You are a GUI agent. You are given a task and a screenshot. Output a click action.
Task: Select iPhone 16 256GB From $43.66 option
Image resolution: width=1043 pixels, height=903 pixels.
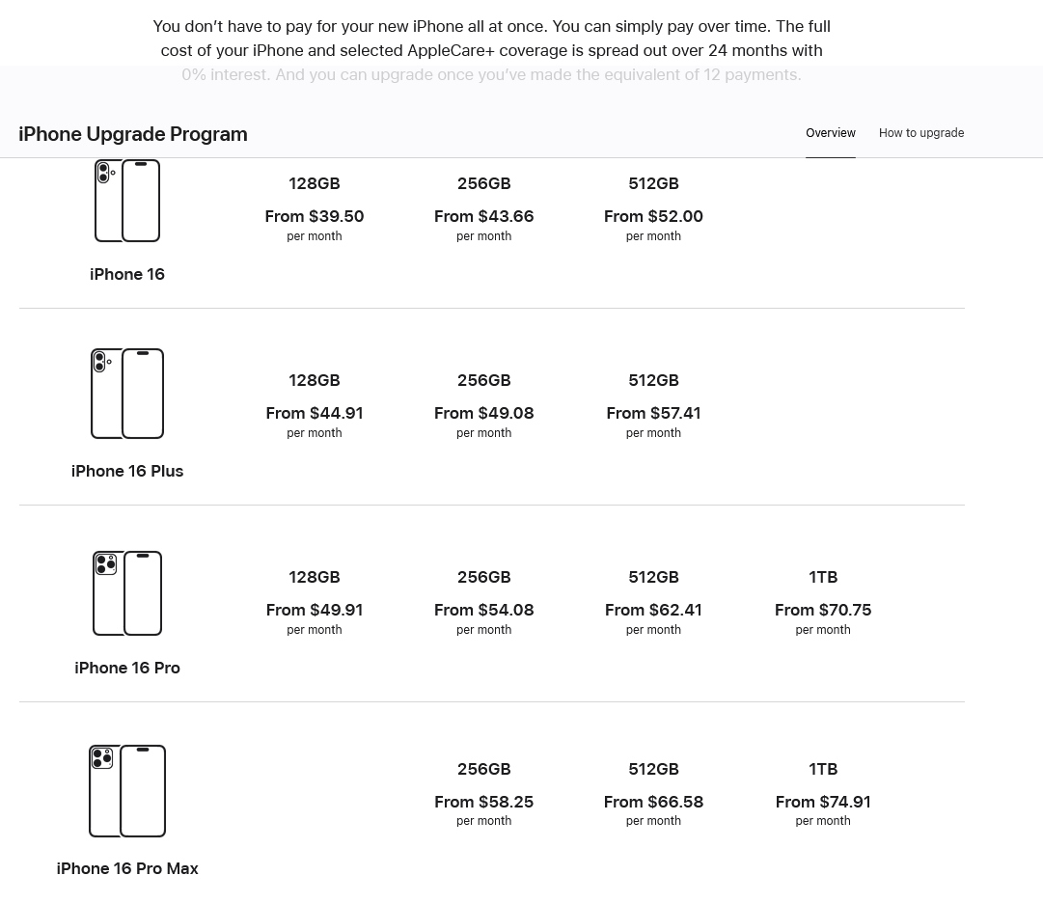pos(483,208)
